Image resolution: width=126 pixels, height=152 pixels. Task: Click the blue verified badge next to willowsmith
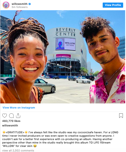pos(30,4)
